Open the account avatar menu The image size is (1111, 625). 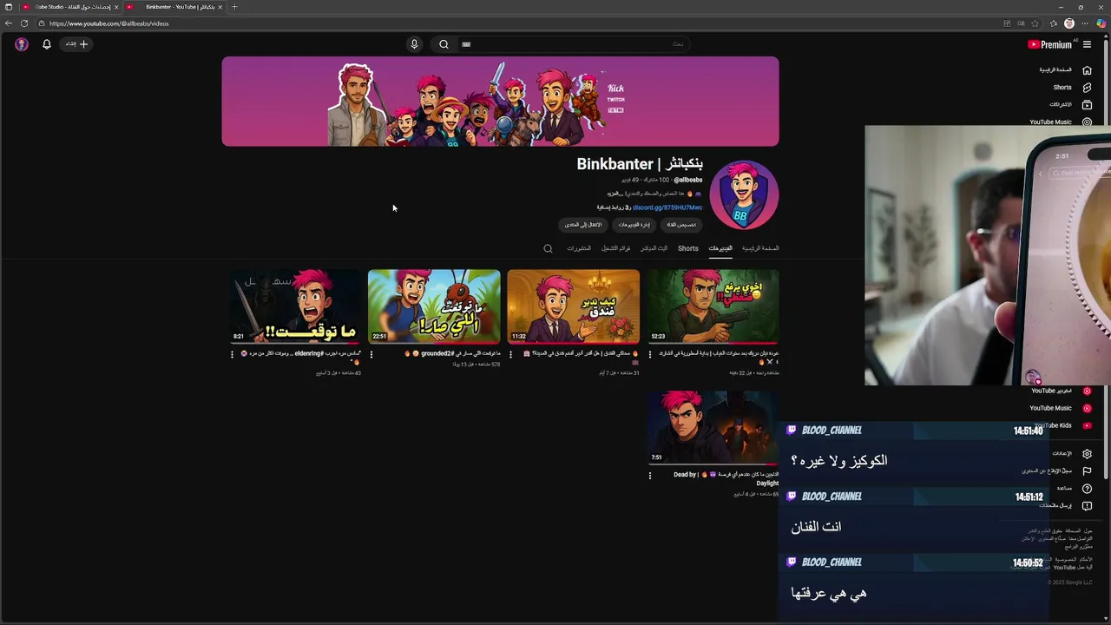pyautogui.click(x=22, y=44)
